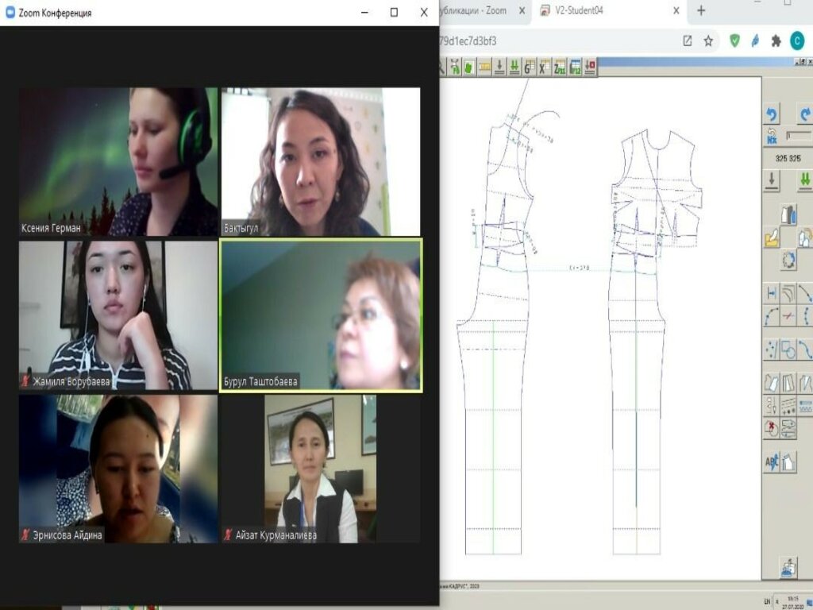Select the stacked pattern layout tool
Viewport: 813px width, 610px height.
coord(788,428)
